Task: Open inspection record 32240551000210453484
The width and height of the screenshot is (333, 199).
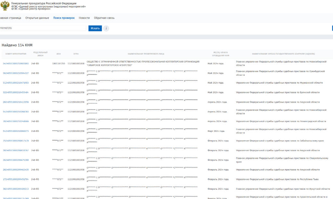Action: coord(16,93)
